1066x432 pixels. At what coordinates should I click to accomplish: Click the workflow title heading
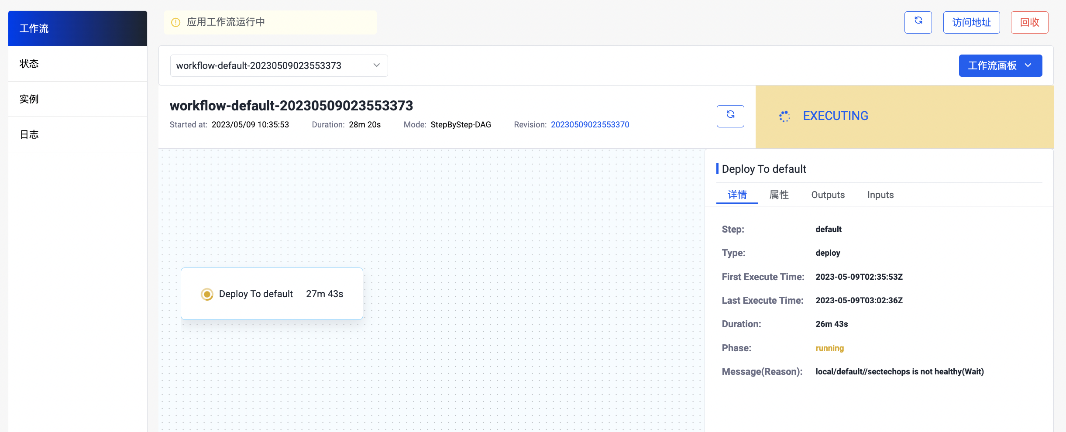click(x=291, y=106)
